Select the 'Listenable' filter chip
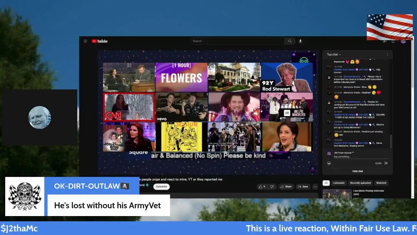 coord(339,183)
